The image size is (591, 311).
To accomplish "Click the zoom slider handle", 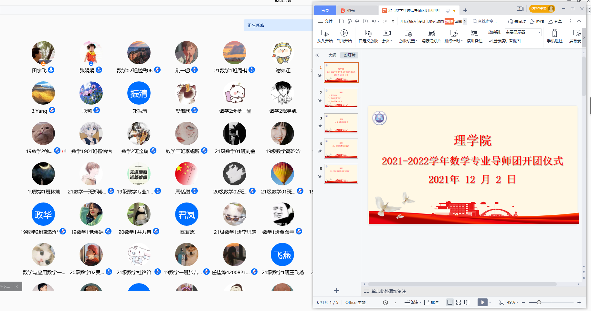I will 539,302.
